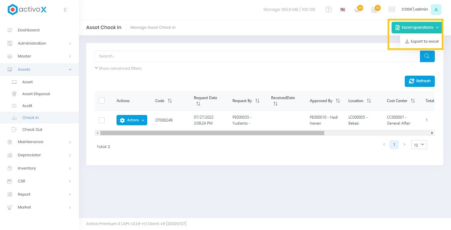
Task: Expand Show advanced filters
Action: [x=118, y=68]
